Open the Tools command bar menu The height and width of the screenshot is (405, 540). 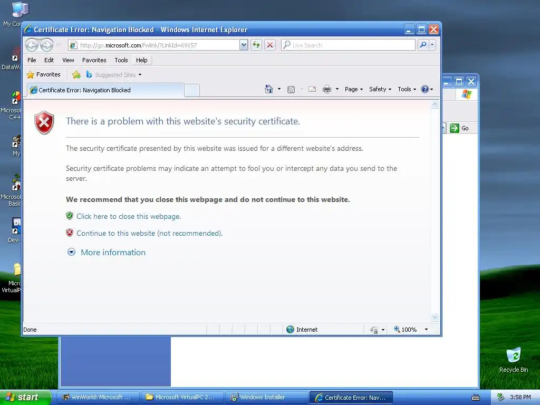tap(407, 89)
